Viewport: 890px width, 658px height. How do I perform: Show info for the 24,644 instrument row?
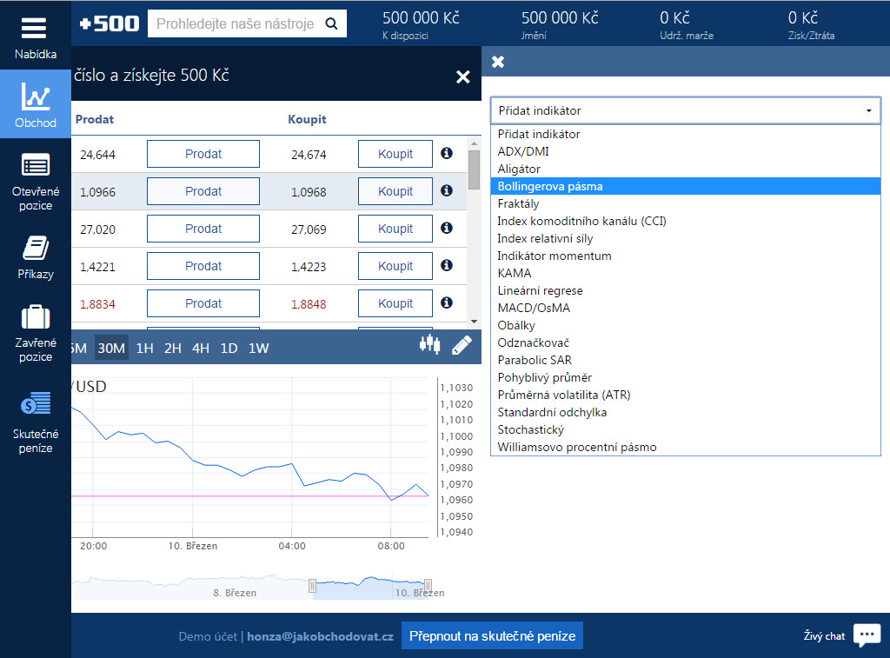(x=447, y=153)
